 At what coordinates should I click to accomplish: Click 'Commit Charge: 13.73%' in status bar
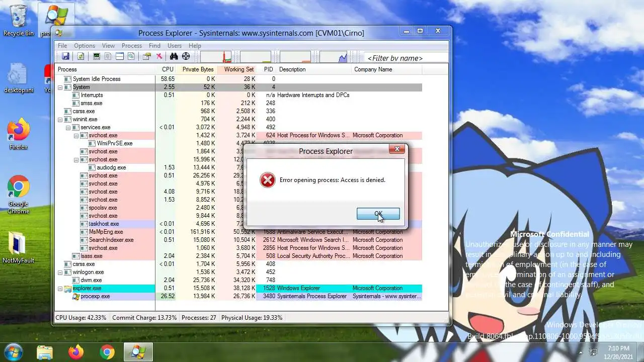144,318
